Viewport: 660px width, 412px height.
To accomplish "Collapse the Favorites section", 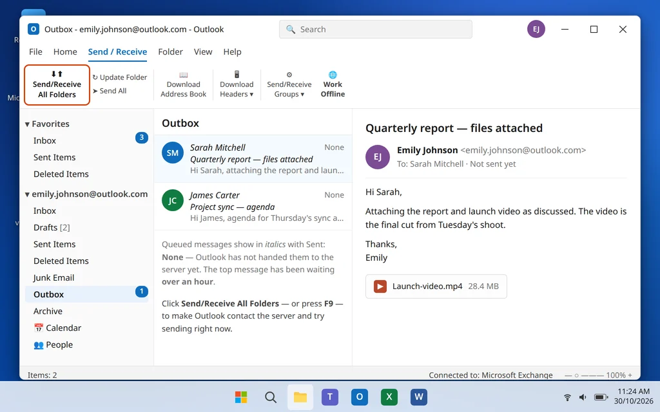I will tap(27, 124).
